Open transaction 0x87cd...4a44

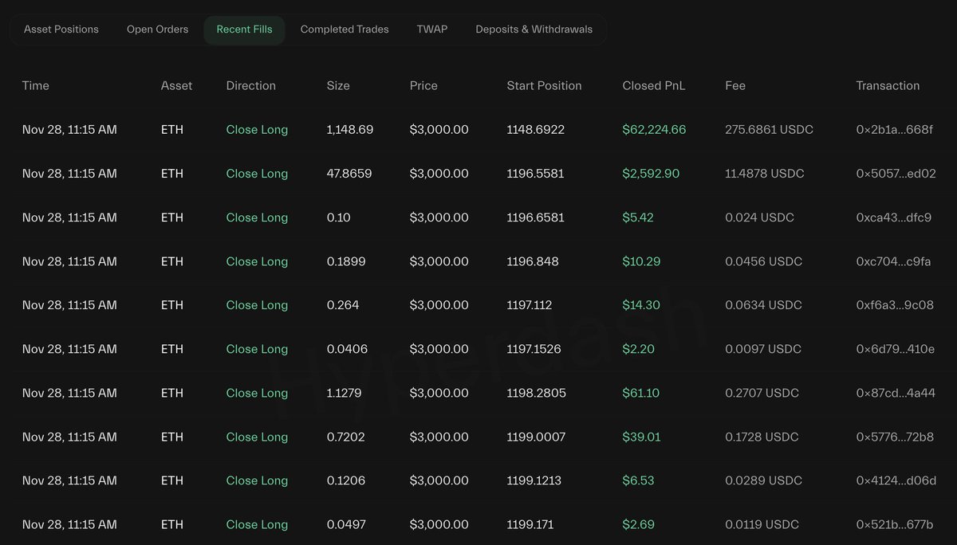(x=896, y=393)
